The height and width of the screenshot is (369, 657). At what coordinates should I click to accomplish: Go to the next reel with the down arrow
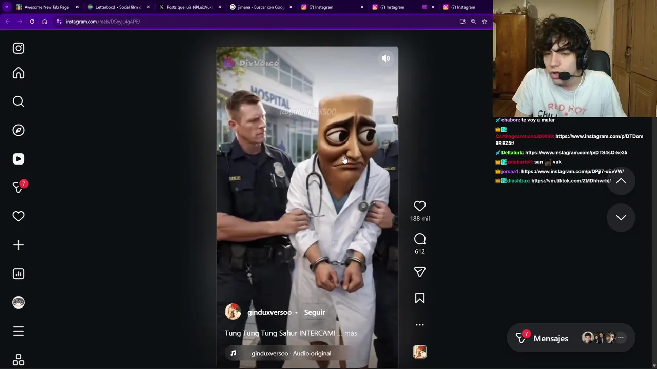tap(621, 217)
